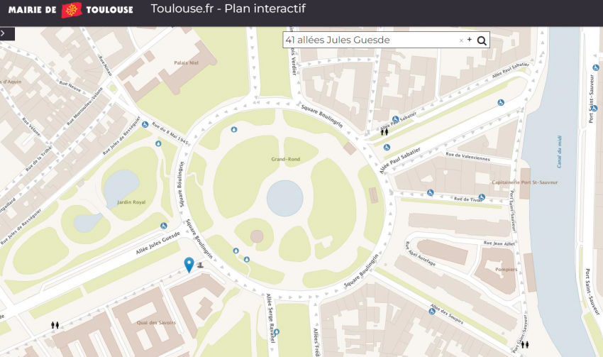Image resolution: width=603 pixels, height=357 pixels.
Task: Click the toilets icon near Port Saint-Sauveur bottom
Action: point(525,345)
